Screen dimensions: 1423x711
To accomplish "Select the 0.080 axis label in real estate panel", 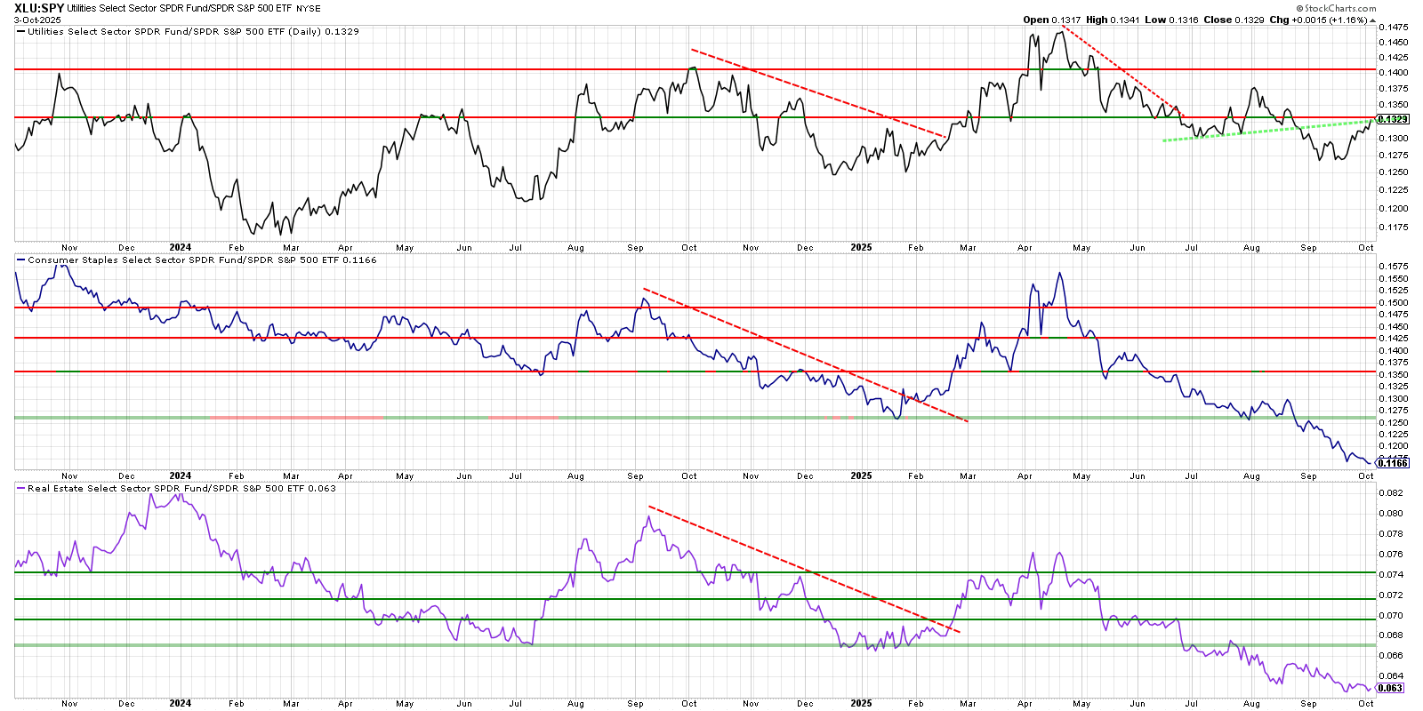I will 1391,513.
